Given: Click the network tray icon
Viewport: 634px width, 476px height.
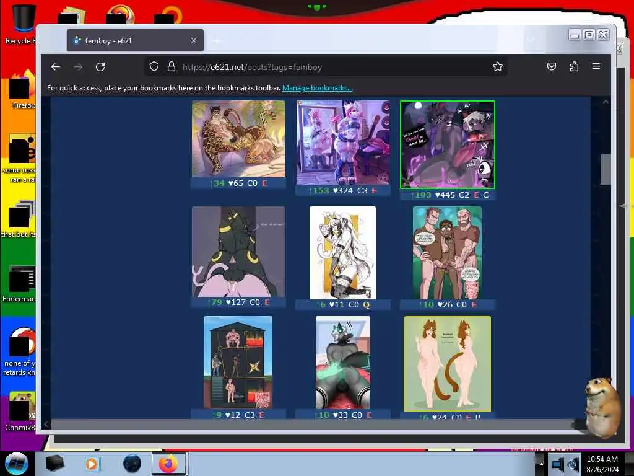Looking at the screenshot, I should tap(557, 464).
